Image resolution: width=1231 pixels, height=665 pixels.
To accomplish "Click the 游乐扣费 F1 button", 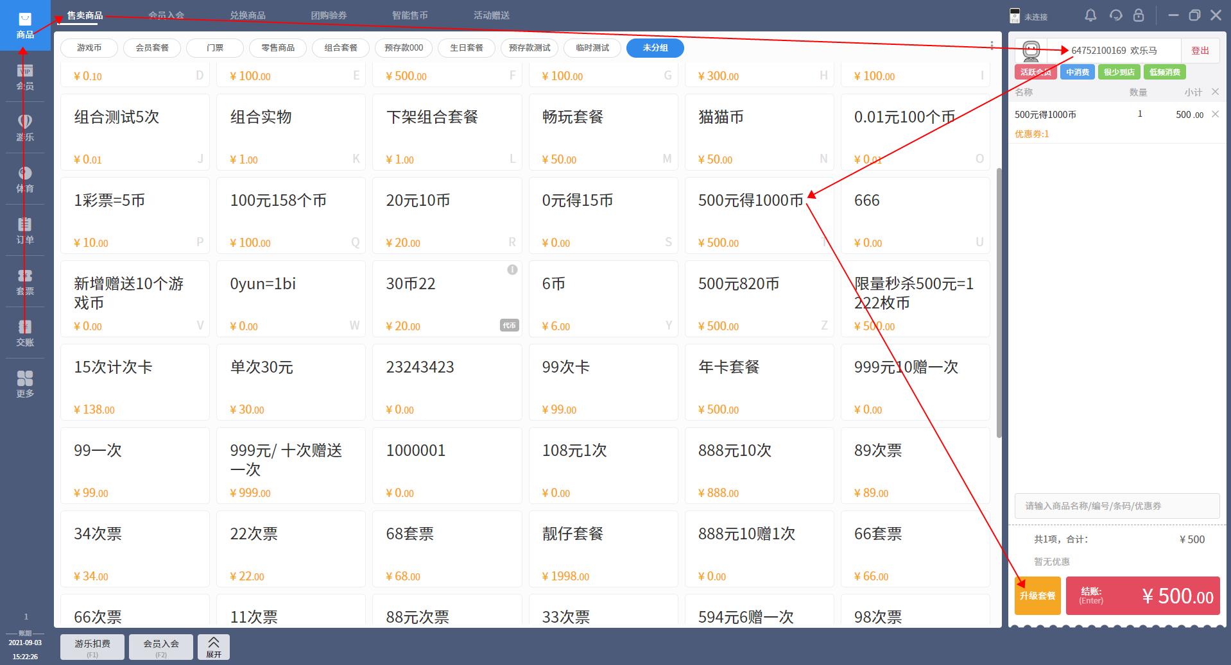I will [92, 647].
